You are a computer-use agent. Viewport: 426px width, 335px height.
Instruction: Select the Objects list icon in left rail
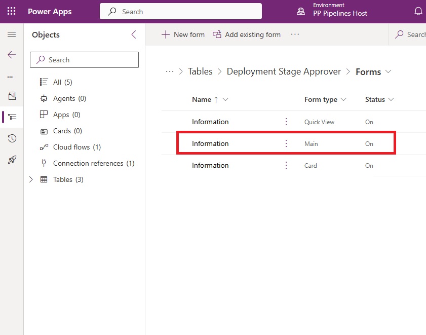(12, 117)
